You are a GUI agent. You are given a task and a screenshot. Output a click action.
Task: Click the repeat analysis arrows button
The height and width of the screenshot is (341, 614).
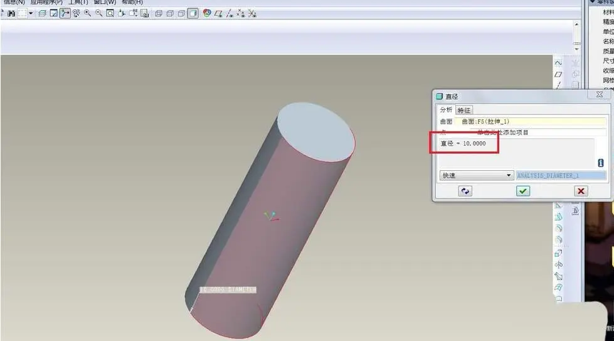(x=465, y=191)
